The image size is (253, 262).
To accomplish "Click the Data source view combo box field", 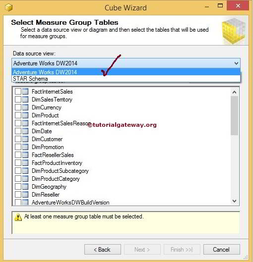I will pos(126,63).
